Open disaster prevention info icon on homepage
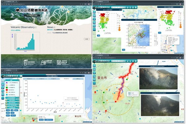Image resolution: width=186 pixels, height=124 pixels. tap(29, 62)
